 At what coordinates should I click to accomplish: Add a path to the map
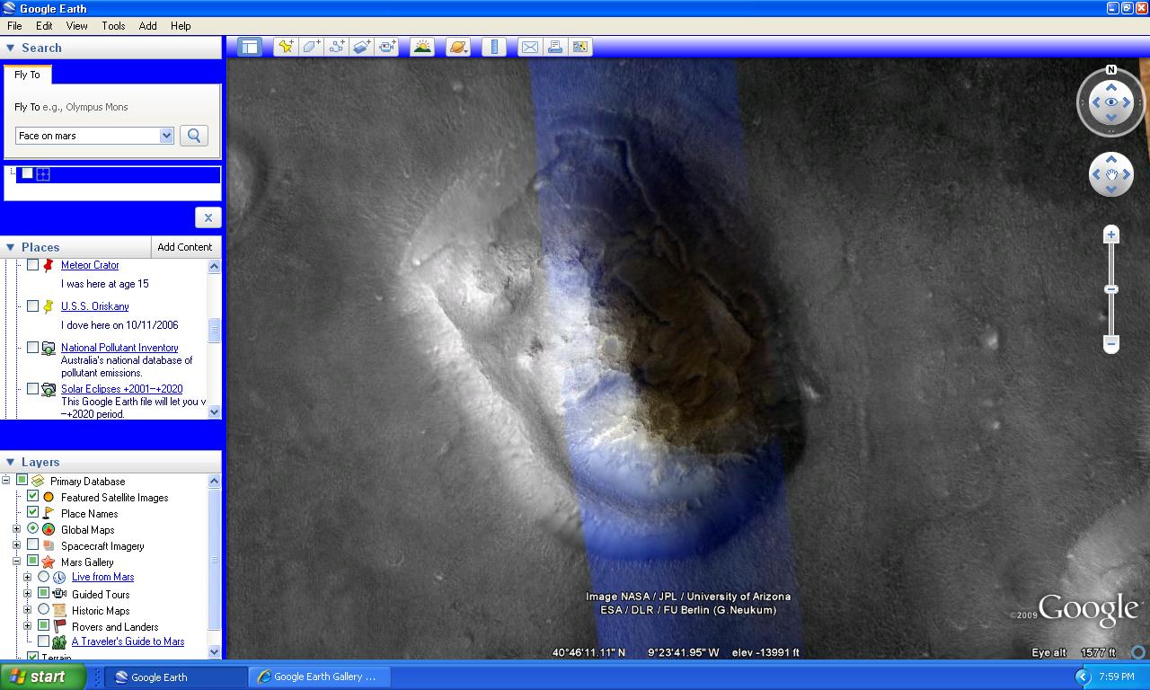click(336, 47)
